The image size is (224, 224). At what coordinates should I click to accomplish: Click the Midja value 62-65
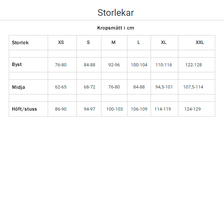(x=61, y=87)
